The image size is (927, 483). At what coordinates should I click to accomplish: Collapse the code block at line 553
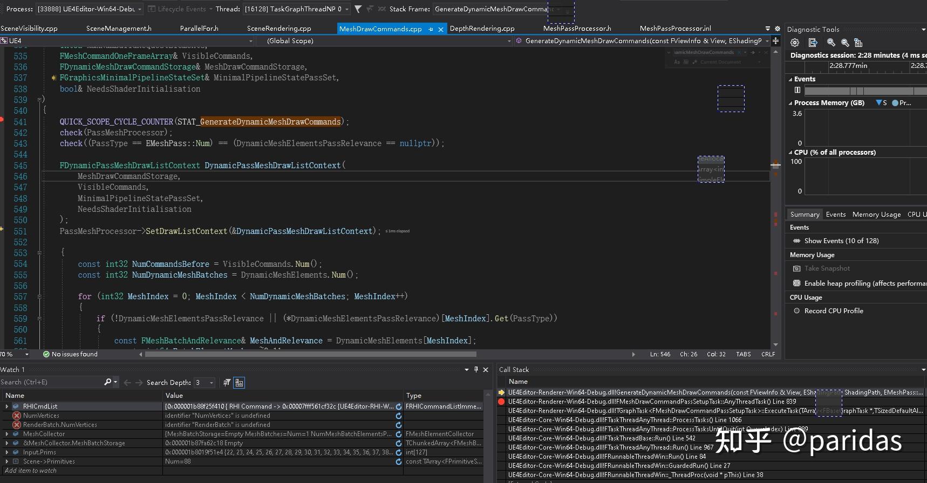click(x=39, y=252)
